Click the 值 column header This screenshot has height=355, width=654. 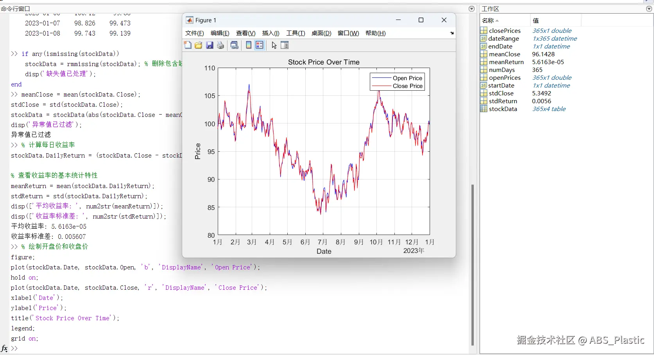click(x=536, y=20)
